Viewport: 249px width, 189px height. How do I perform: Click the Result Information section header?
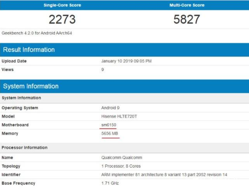[x=124, y=50]
